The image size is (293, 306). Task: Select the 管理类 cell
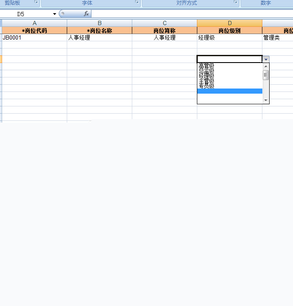pos(278,37)
